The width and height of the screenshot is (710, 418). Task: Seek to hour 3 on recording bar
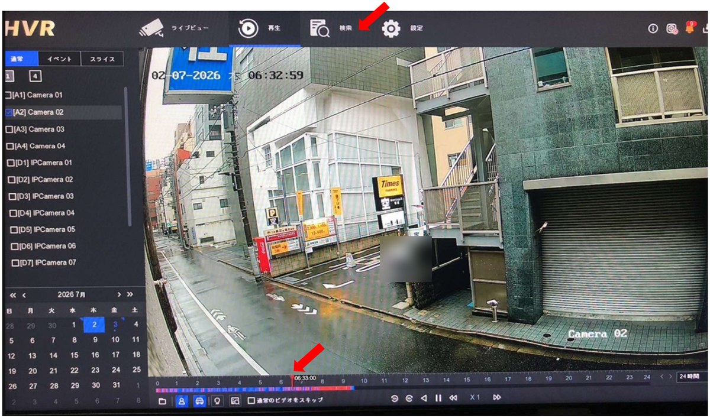(x=218, y=388)
